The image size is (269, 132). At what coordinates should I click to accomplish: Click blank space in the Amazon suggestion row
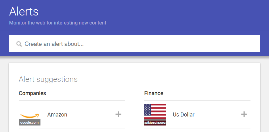[x=91, y=114]
